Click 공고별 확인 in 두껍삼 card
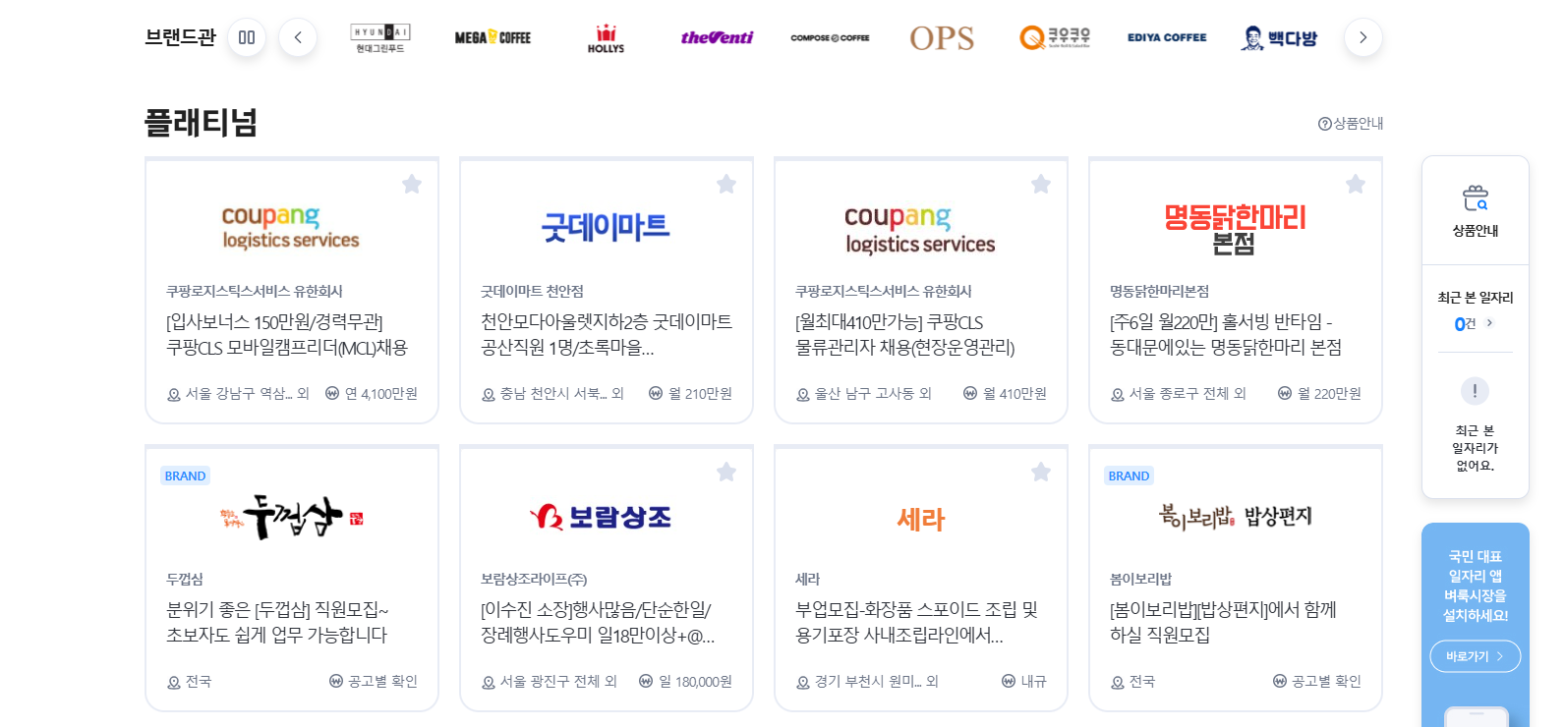Image resolution: width=1565 pixels, height=727 pixels. [x=374, y=682]
